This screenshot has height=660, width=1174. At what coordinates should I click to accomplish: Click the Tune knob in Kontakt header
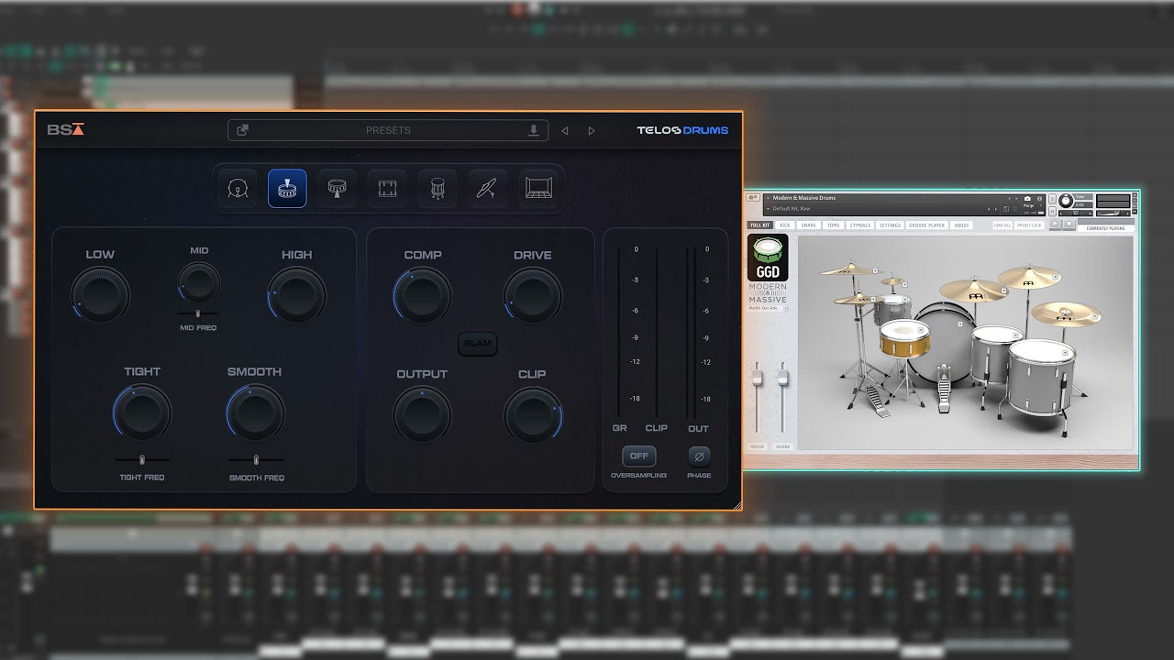click(1066, 201)
